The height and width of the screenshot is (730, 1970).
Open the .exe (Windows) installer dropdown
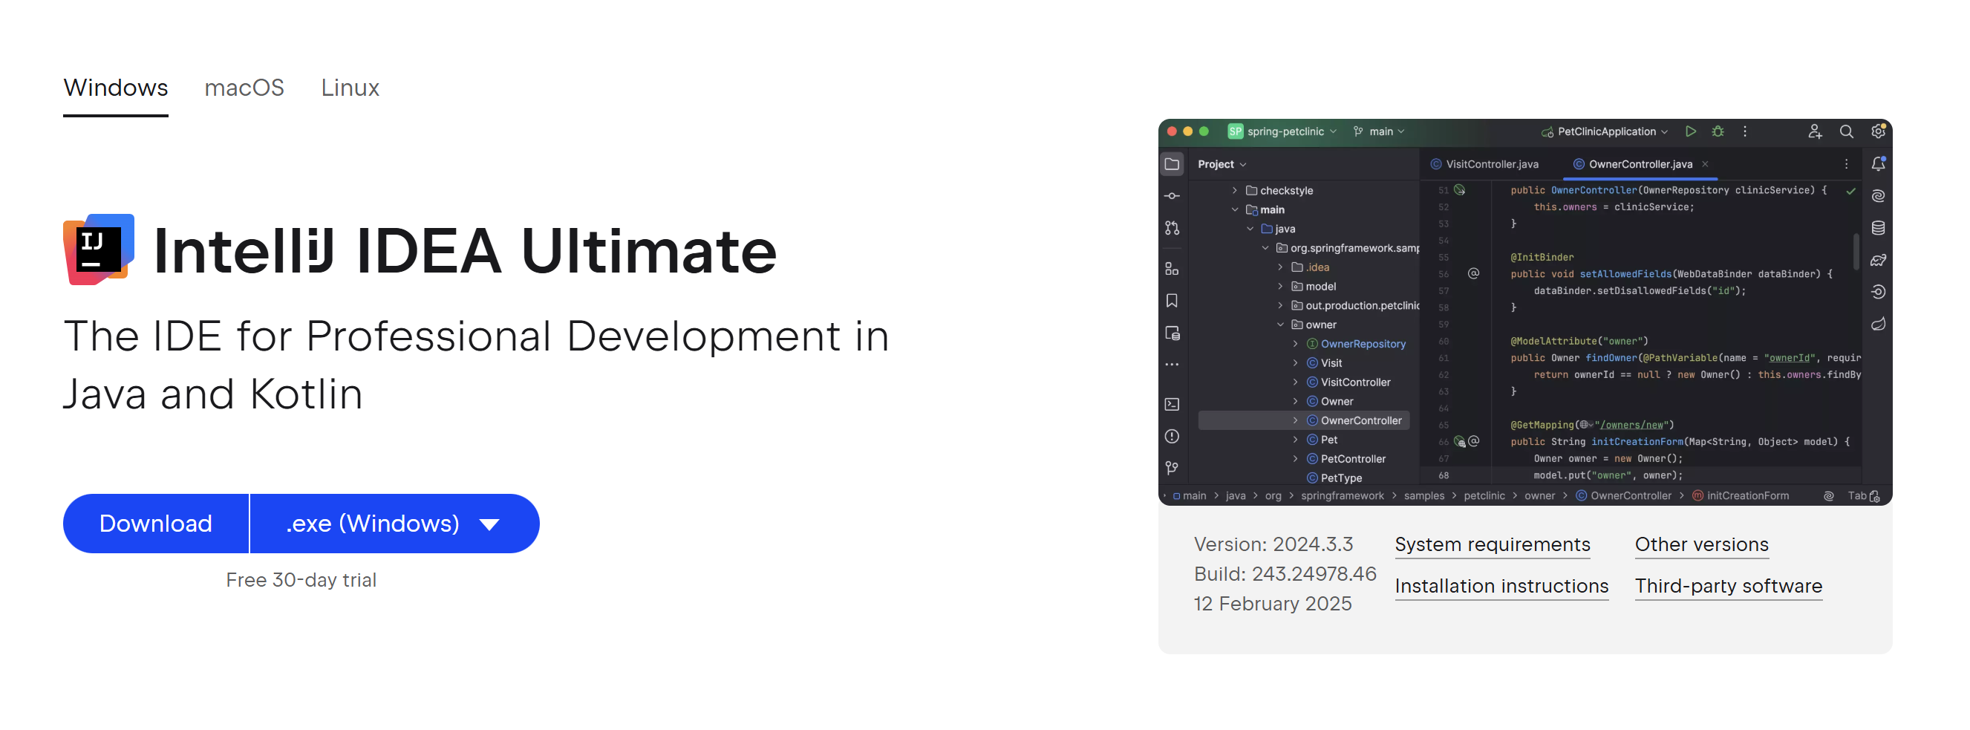point(394,524)
